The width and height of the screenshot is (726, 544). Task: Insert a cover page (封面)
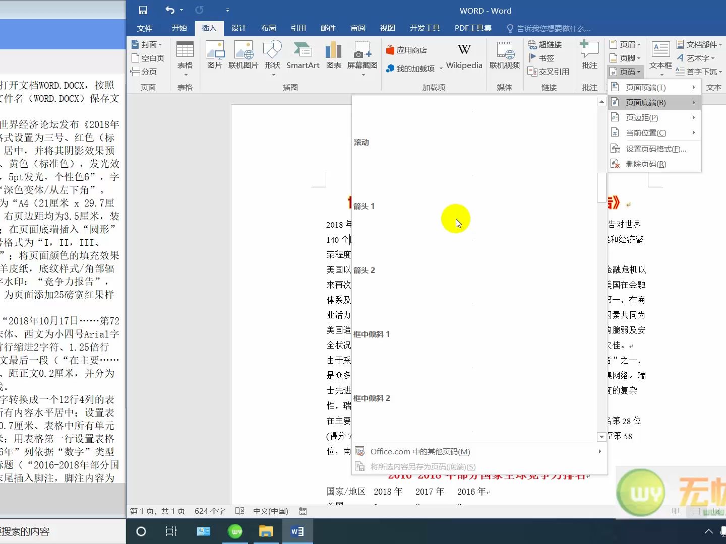tap(147, 44)
